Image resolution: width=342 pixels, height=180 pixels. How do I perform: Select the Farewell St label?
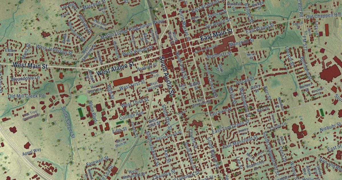tap(97, 161)
